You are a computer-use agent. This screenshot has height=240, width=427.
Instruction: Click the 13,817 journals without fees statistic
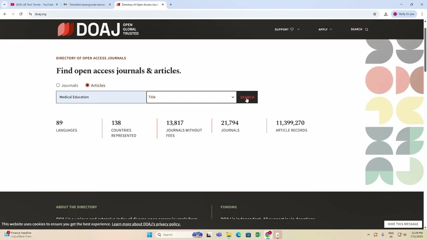[184, 129]
